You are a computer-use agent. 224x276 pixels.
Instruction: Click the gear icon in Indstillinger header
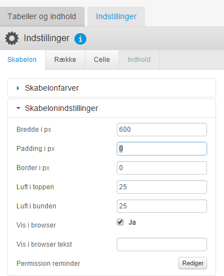[12, 38]
